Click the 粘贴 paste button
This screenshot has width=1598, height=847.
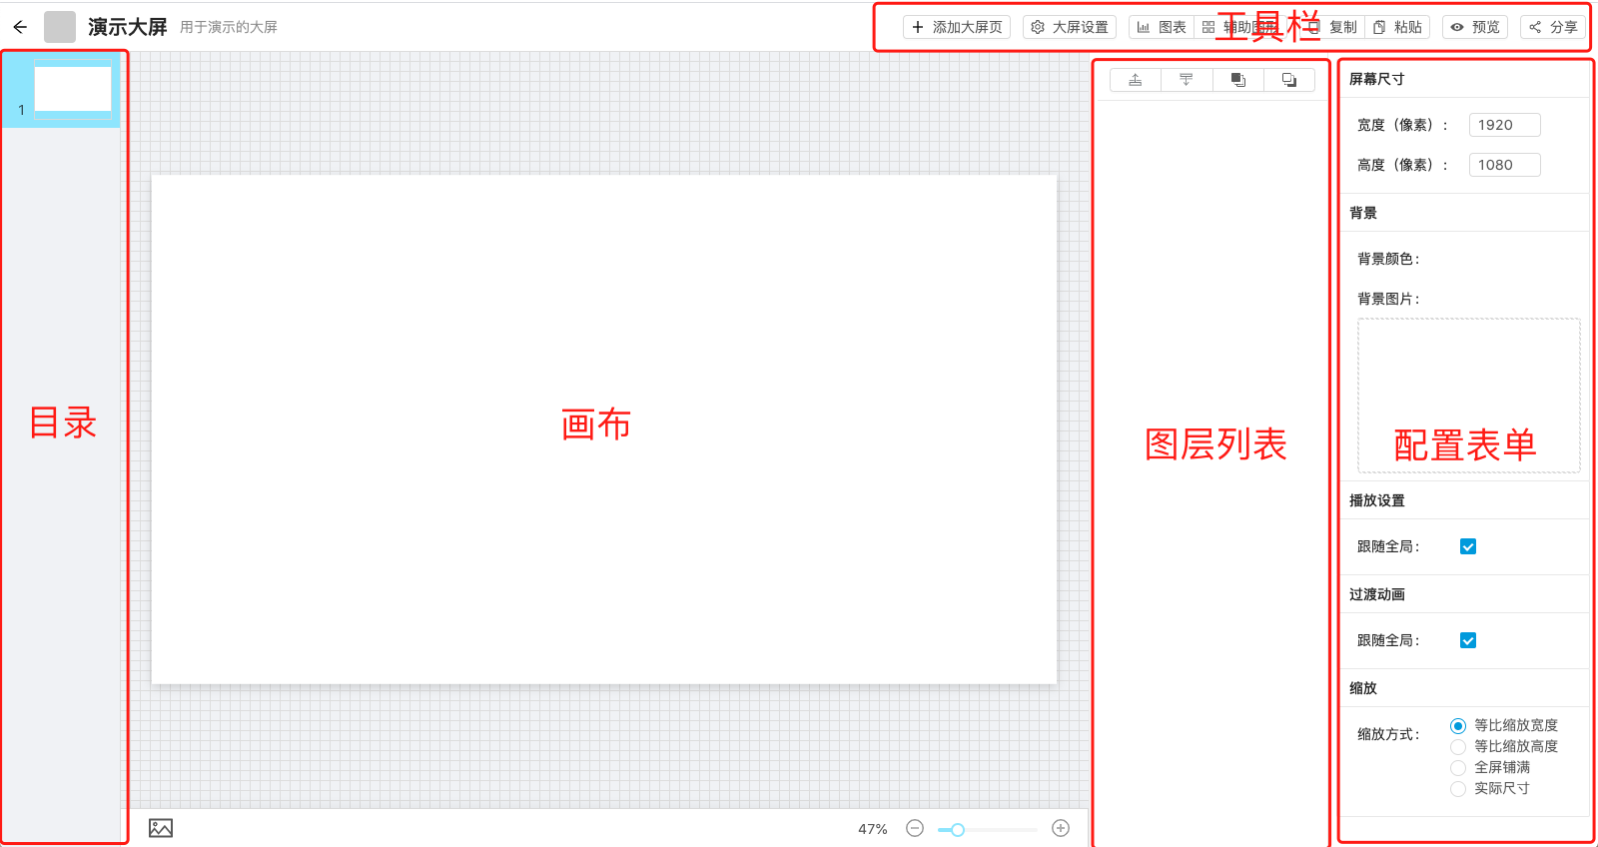1397,27
